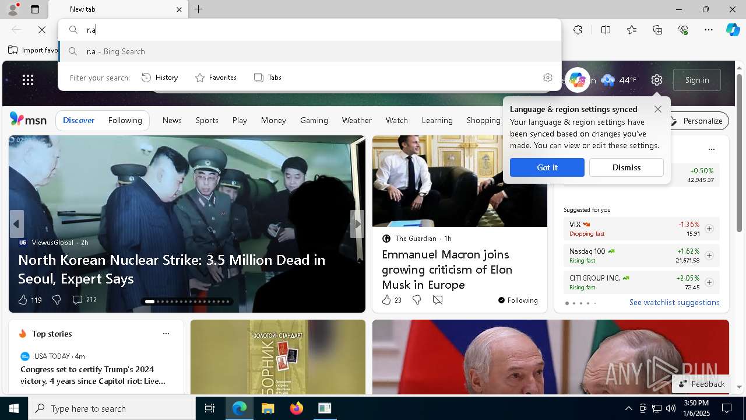Click the Feedback button
The height and width of the screenshot is (420, 746).
[x=702, y=384]
